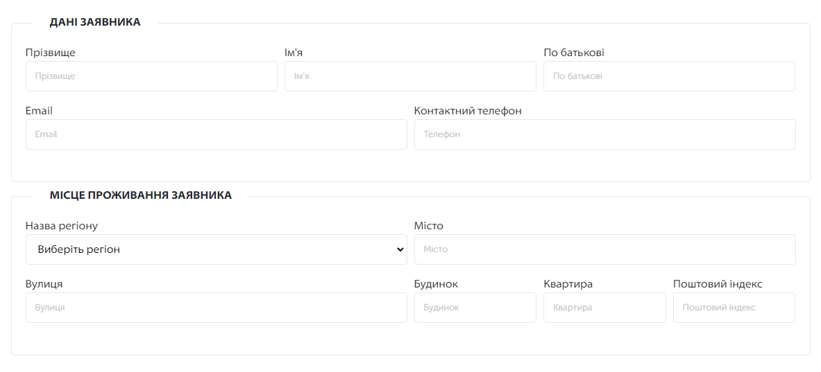821x372 pixels.
Task: Click the Поштовий індекс label above the field
Action: pyautogui.click(x=718, y=284)
